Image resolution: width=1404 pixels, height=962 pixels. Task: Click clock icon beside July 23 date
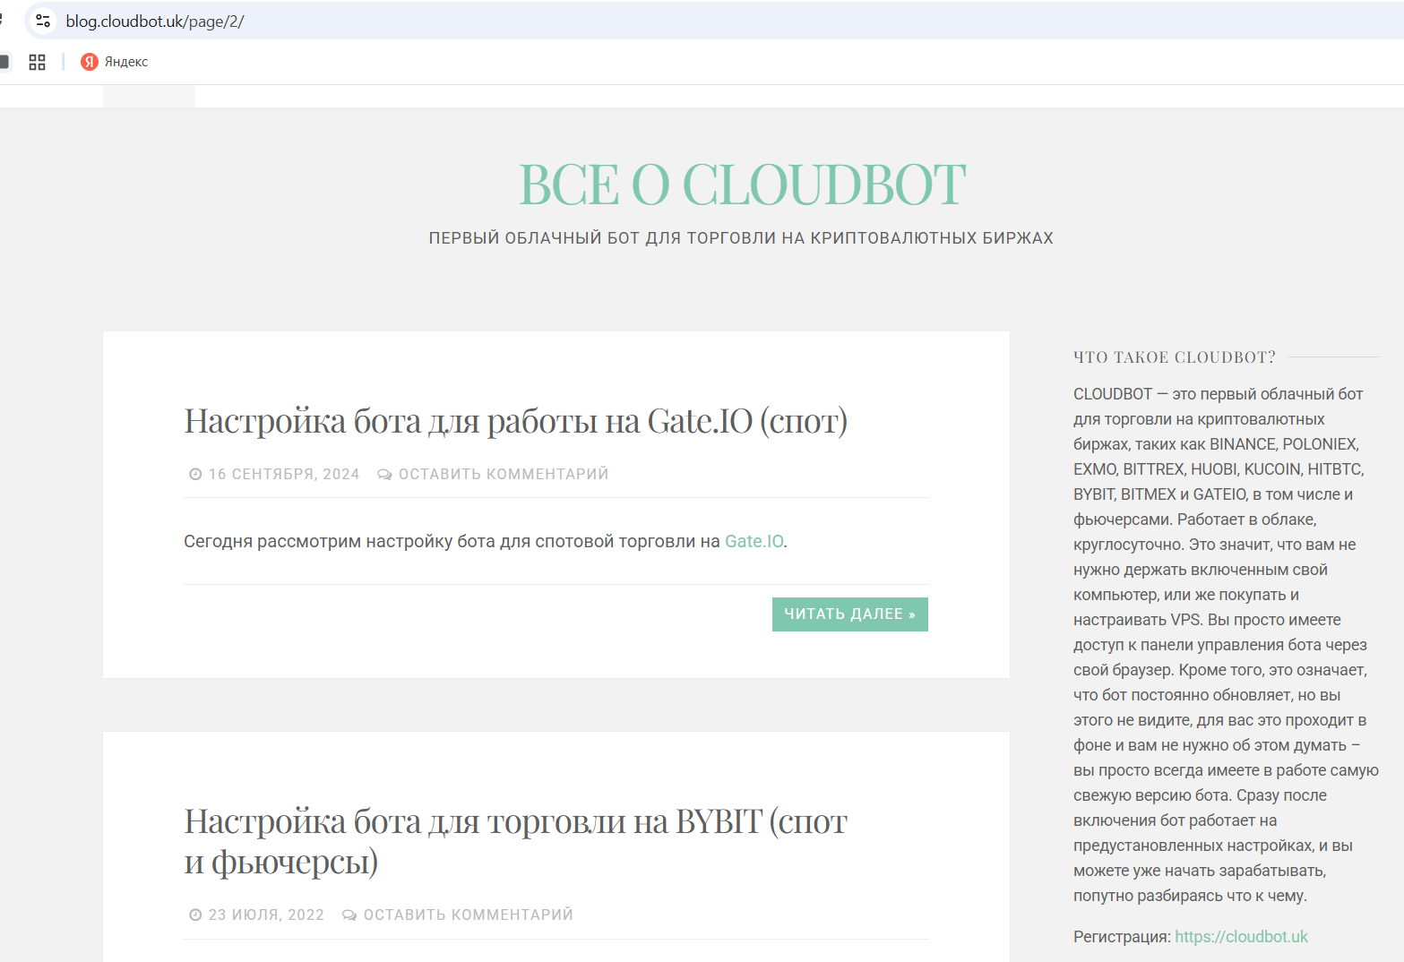tap(194, 915)
